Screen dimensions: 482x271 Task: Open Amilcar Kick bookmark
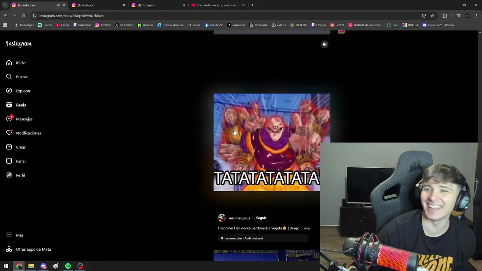145,25
